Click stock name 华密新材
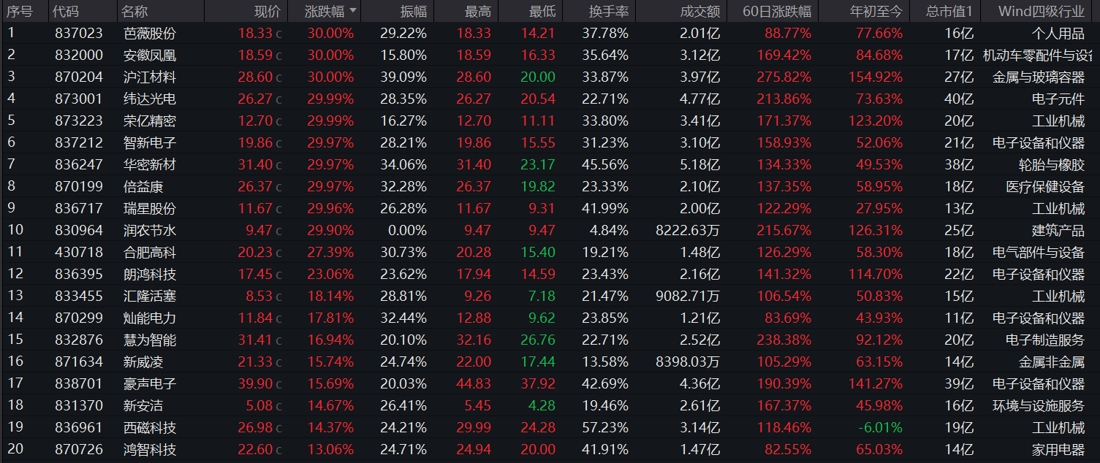Screen dimensions: 1100x463 point(150,164)
